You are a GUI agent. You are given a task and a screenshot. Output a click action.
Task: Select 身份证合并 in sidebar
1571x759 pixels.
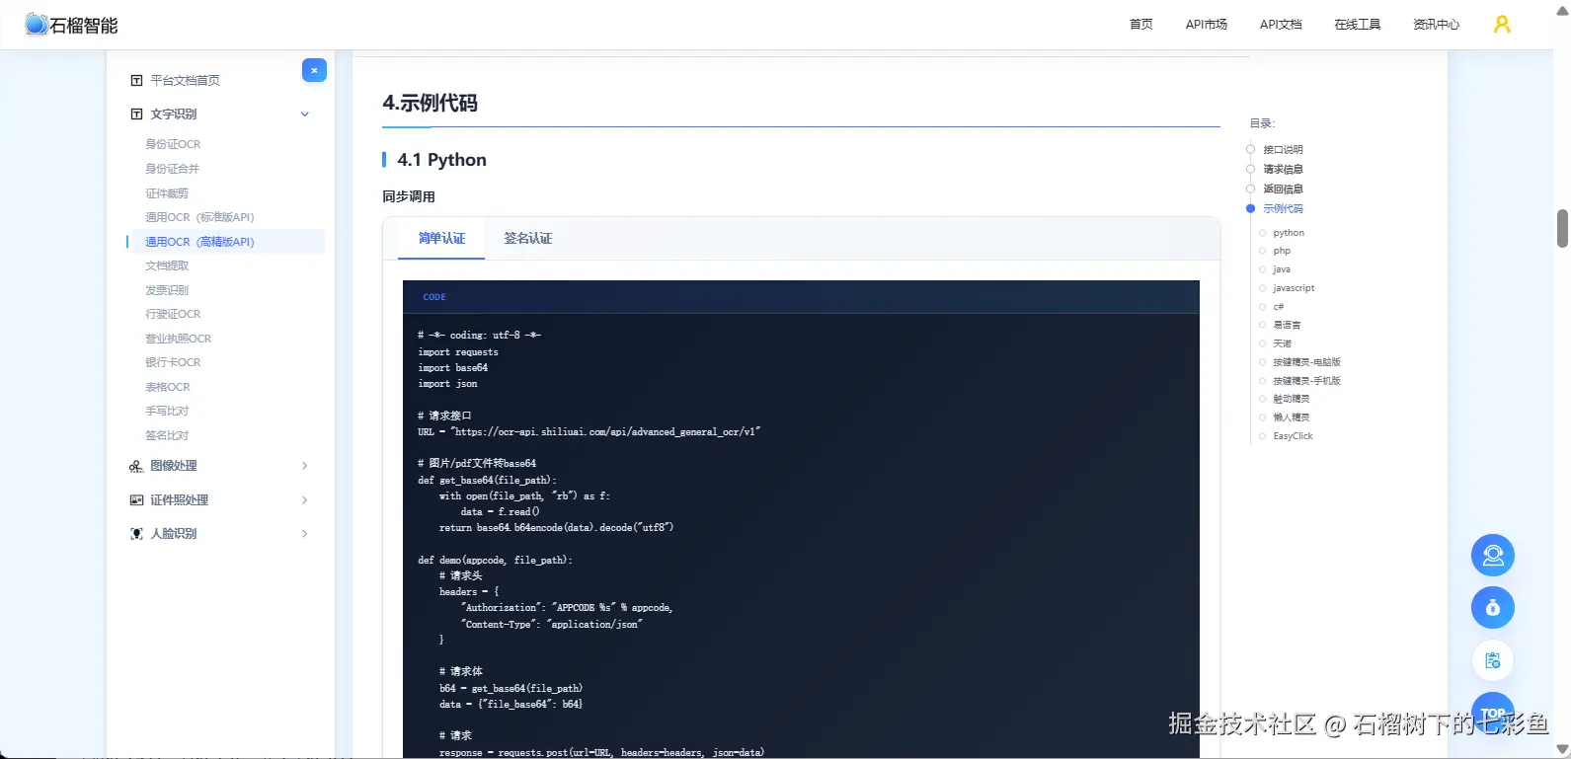pyautogui.click(x=172, y=169)
